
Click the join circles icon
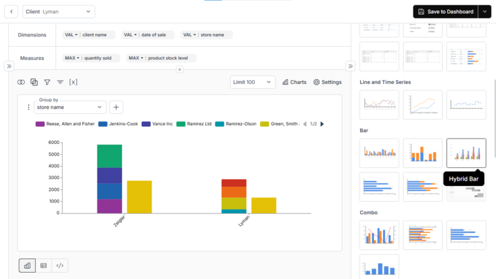point(21,82)
